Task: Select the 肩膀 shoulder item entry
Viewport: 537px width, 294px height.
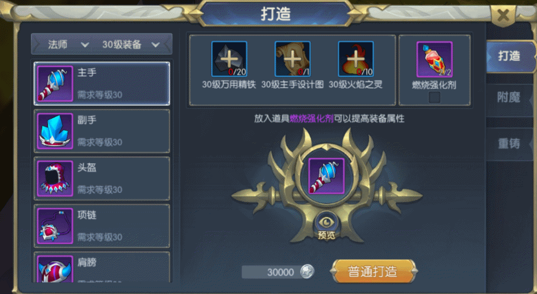Action: click(102, 267)
